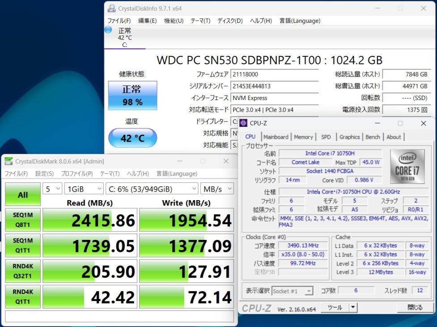Screen dimensions: 437x327
Task: Open the test count dropdown showing 5
Action: coord(52,189)
